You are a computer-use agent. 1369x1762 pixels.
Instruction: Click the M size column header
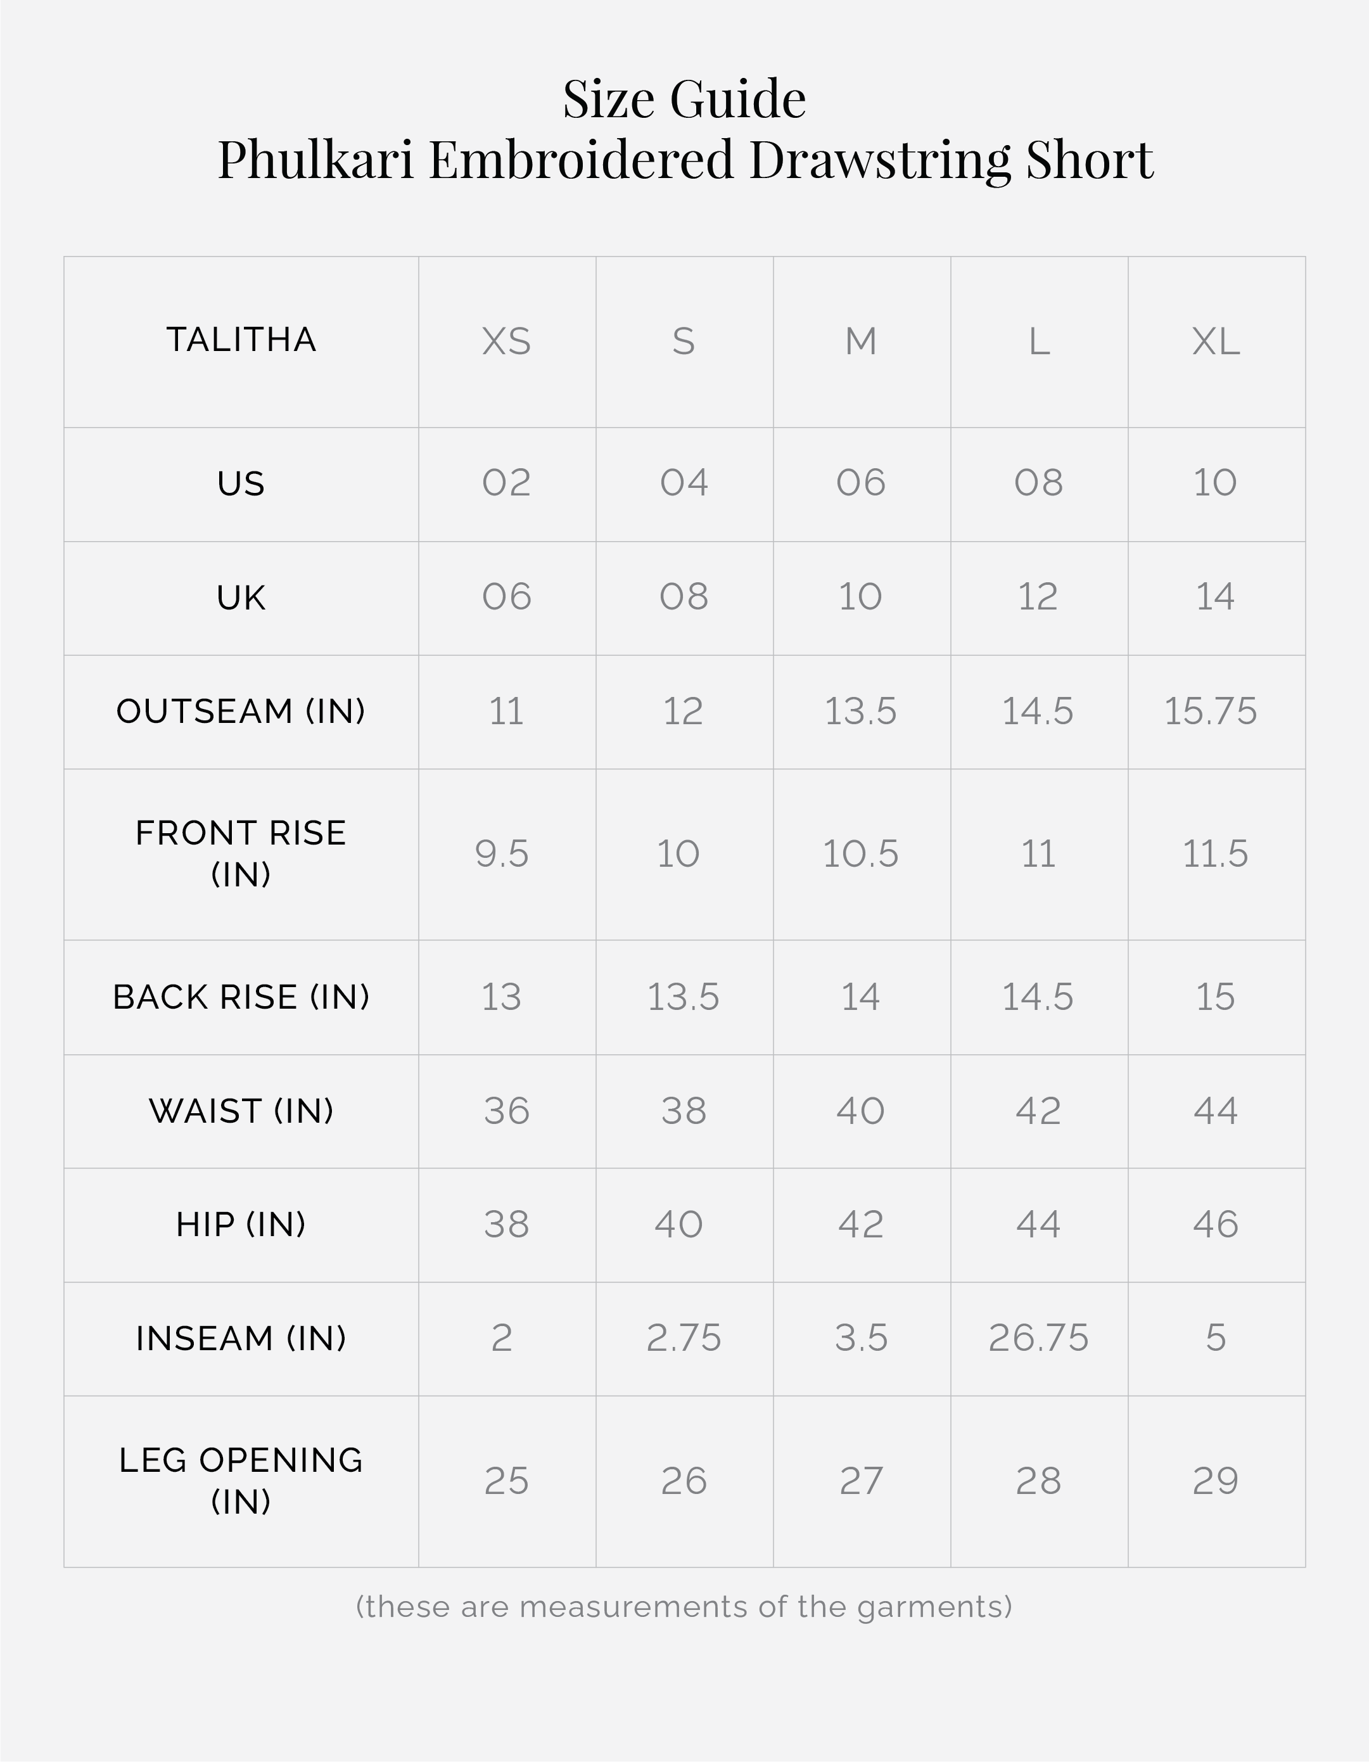point(861,342)
